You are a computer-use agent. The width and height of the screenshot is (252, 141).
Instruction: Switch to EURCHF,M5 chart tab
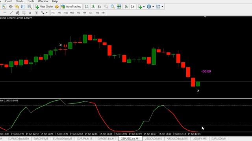tap(41, 139)
